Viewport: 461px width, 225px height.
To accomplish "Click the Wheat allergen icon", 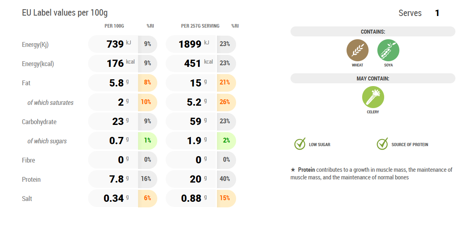I will coord(357,50).
